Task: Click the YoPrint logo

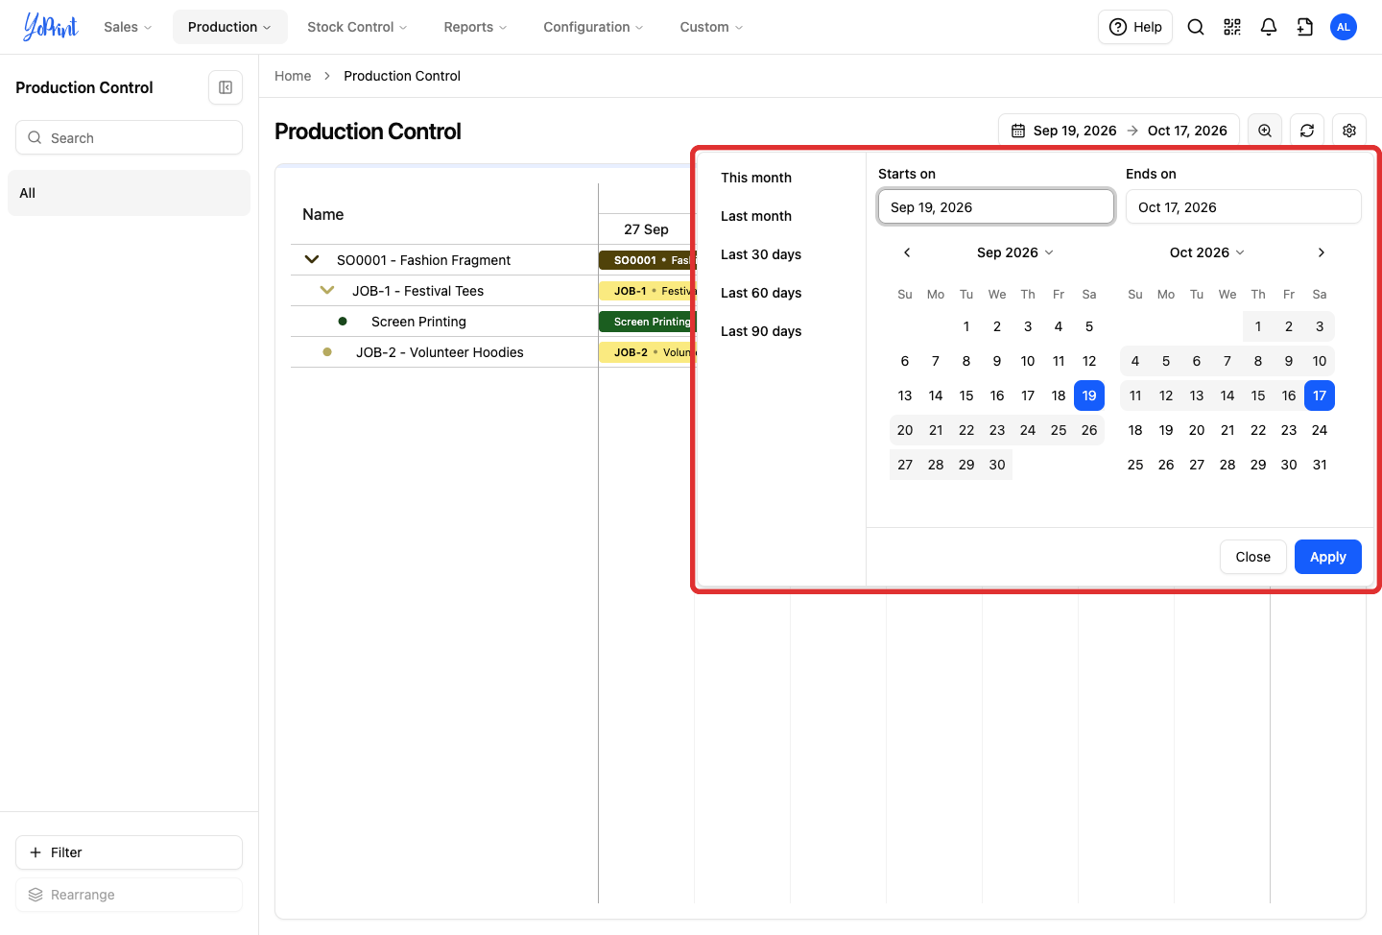Action: coord(51,27)
